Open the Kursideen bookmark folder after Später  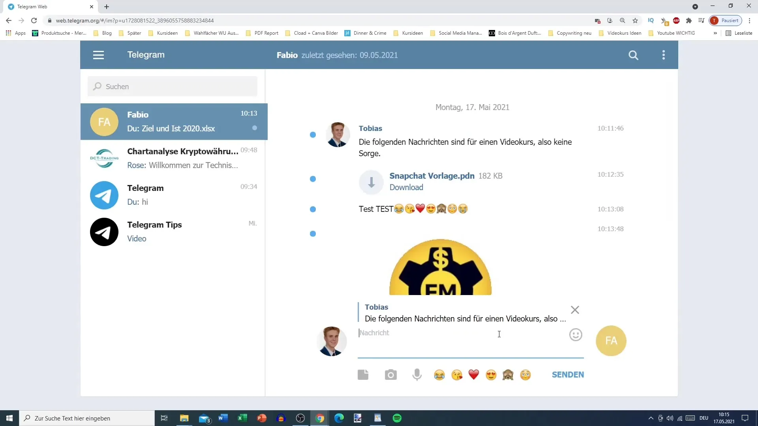163,33
